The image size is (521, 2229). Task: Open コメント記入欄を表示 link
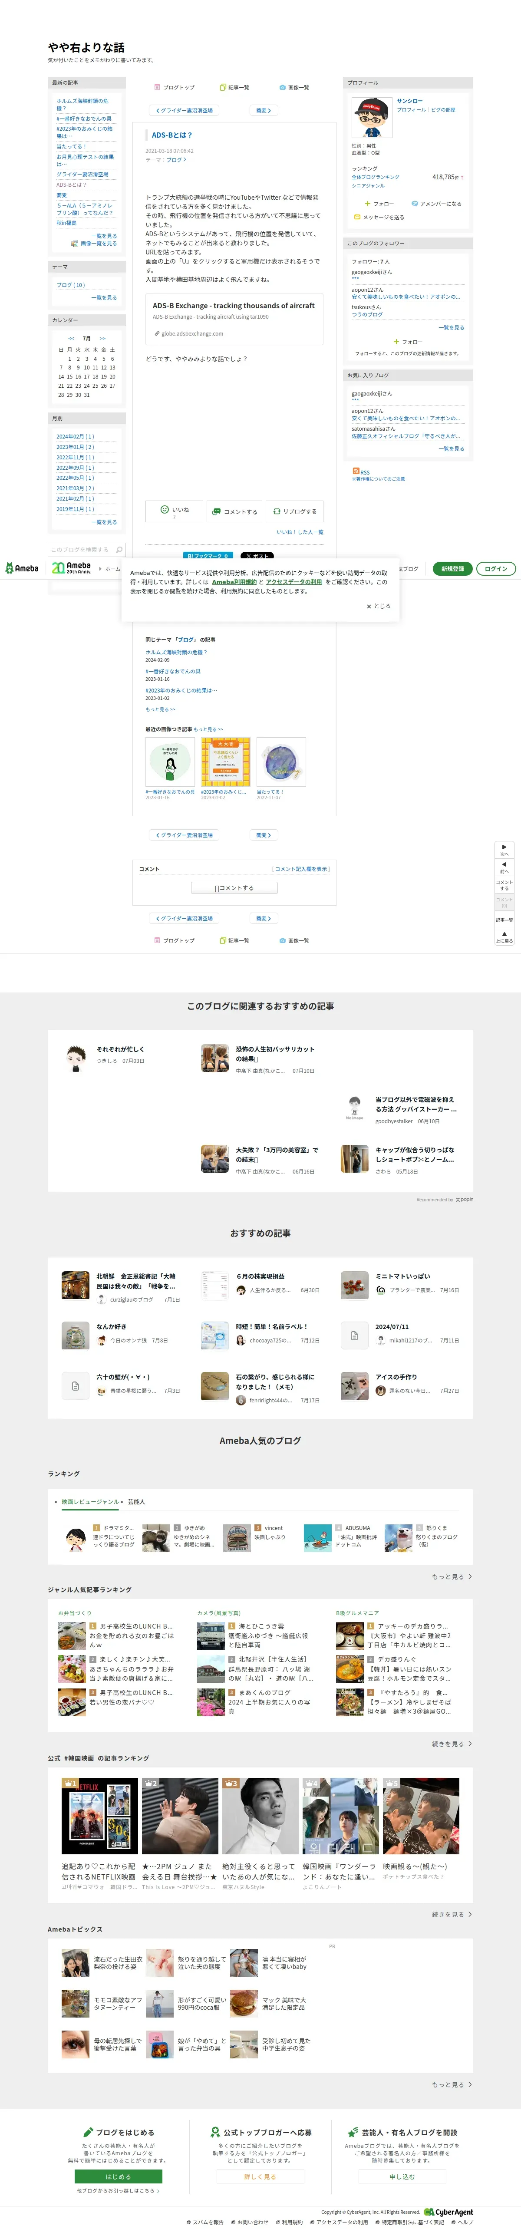pyautogui.click(x=301, y=869)
